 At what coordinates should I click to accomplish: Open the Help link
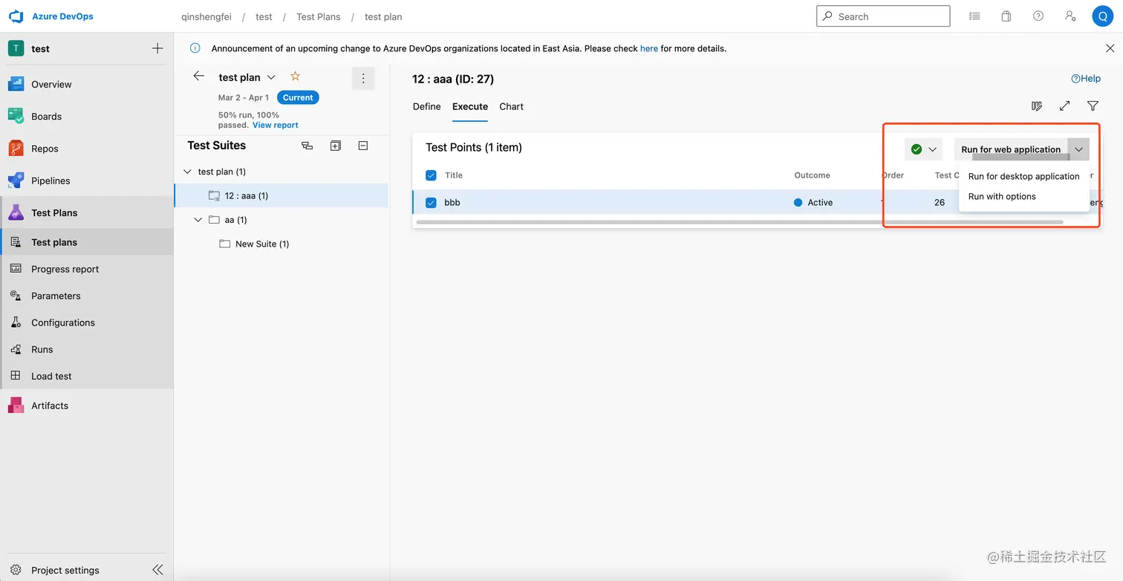coord(1086,79)
